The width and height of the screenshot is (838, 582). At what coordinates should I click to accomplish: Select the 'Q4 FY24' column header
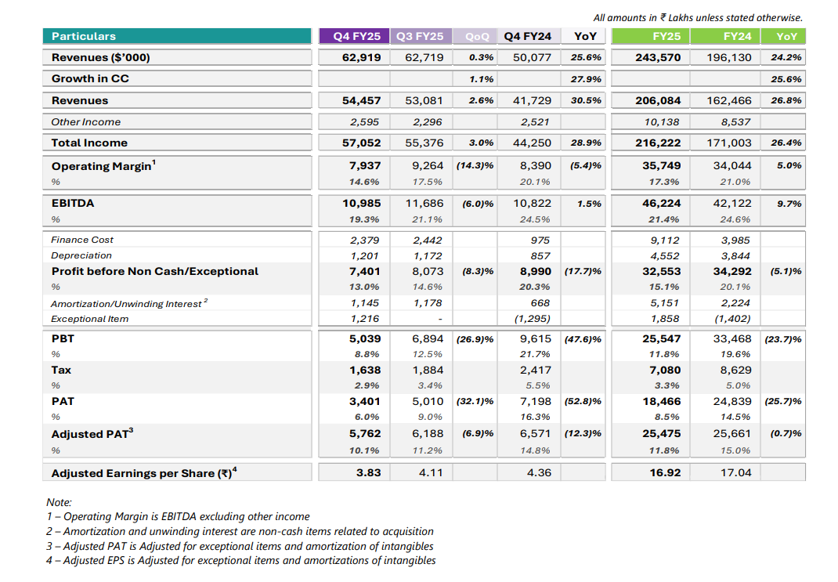click(529, 36)
